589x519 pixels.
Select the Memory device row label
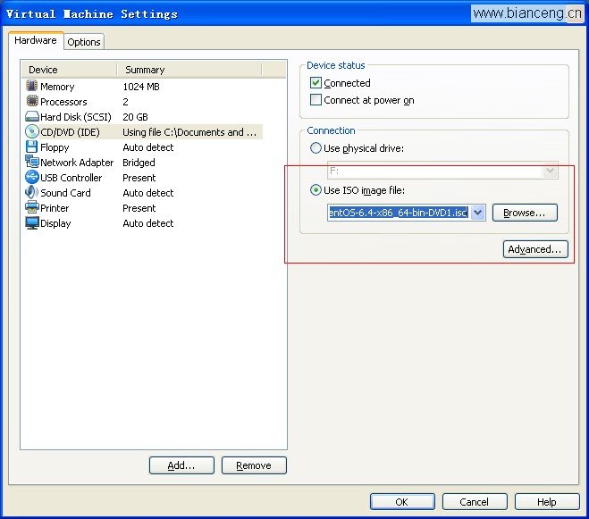tap(57, 87)
